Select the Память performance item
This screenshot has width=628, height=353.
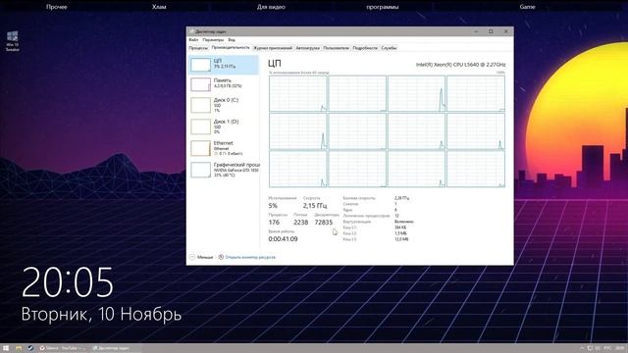(224, 84)
